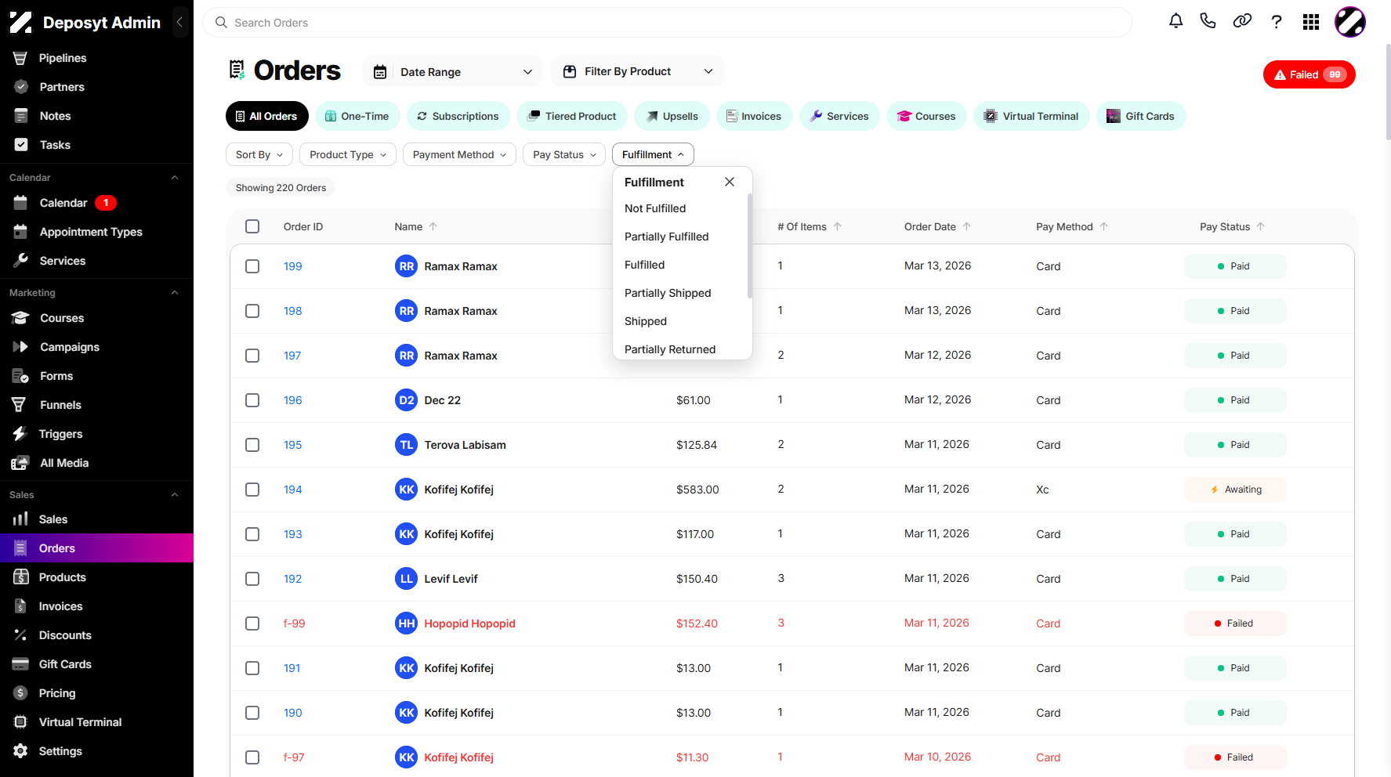The height and width of the screenshot is (777, 1391).
Task: Switch to Gift Cards tab
Action: pos(1140,116)
